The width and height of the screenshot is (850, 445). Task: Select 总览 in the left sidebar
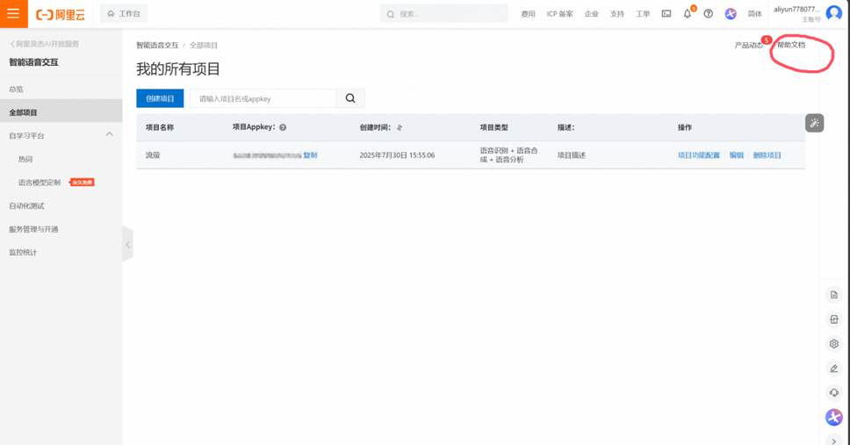point(17,90)
